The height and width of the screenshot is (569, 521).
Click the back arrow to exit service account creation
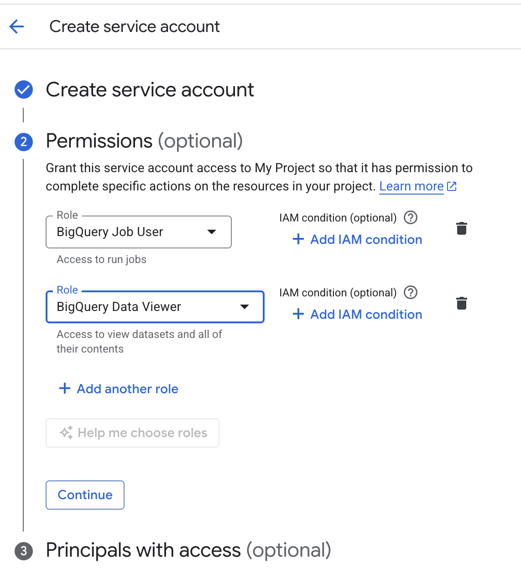point(16,26)
